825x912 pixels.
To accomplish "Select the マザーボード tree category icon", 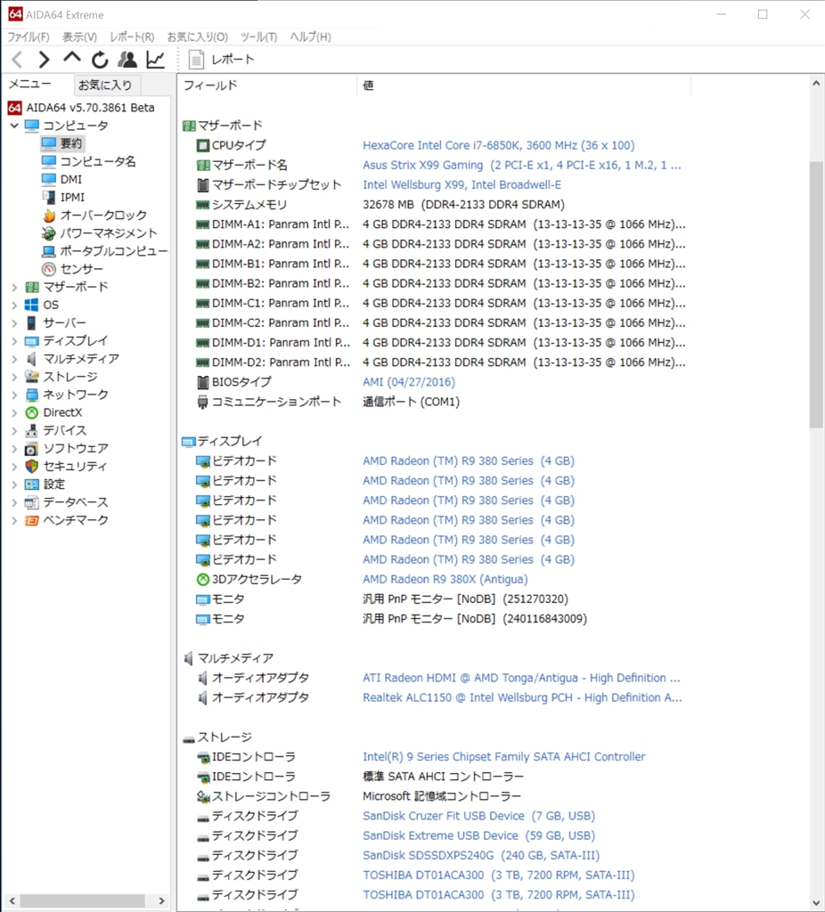I will coord(32,287).
